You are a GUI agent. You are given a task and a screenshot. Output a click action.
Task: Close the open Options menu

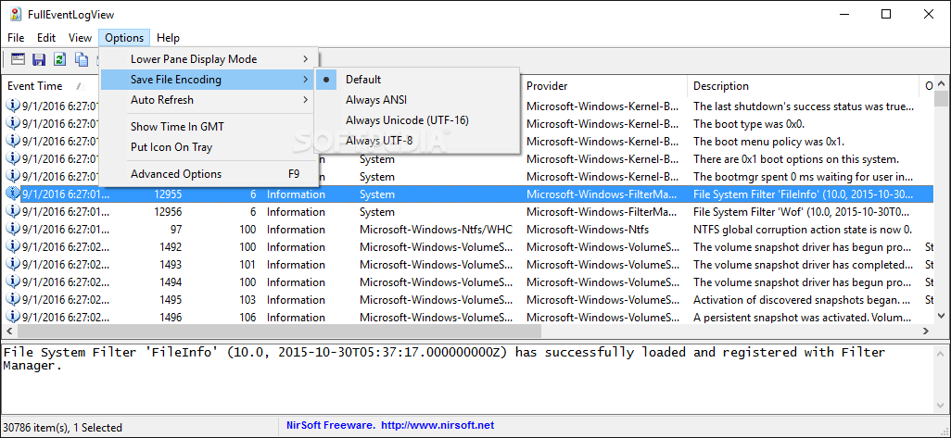[x=124, y=38]
